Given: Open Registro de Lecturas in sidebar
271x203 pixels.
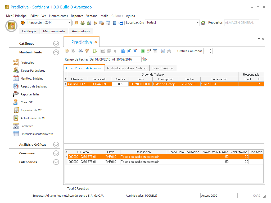Looking at the screenshot, I should [x=34, y=86].
